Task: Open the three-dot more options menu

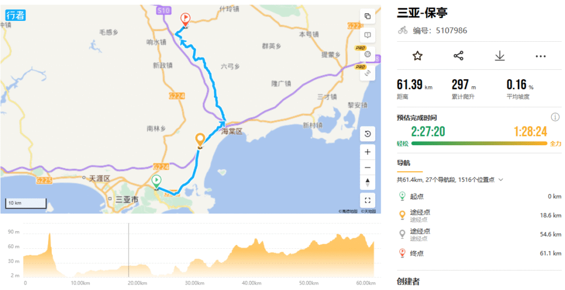Action: (x=541, y=56)
